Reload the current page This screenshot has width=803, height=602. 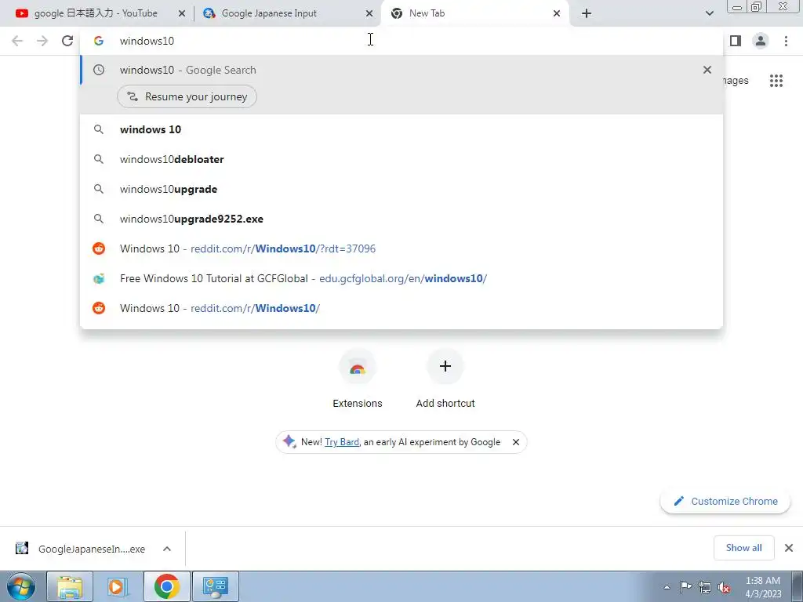tap(67, 41)
